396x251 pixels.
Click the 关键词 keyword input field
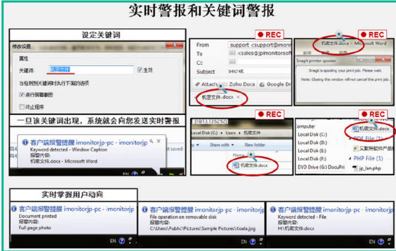coord(92,70)
